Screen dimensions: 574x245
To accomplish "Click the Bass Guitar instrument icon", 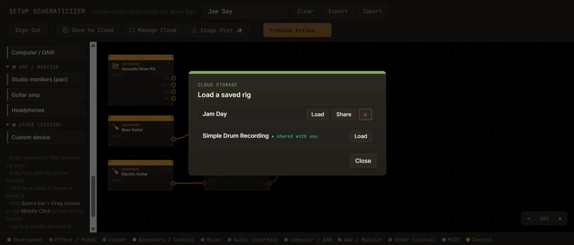I will [x=116, y=127].
